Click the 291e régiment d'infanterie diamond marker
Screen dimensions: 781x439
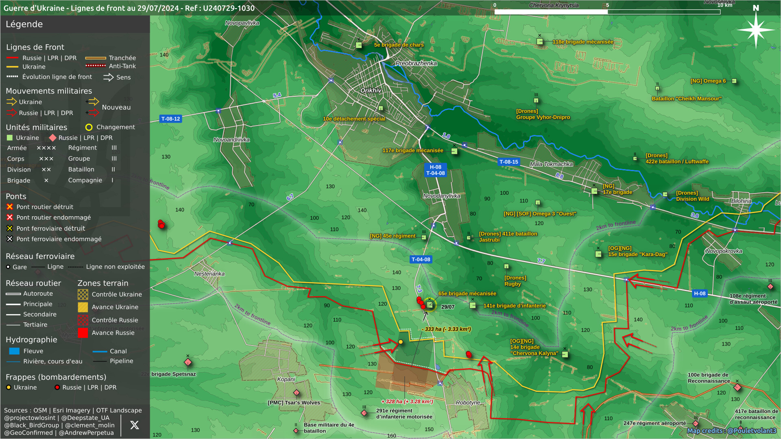(x=364, y=413)
